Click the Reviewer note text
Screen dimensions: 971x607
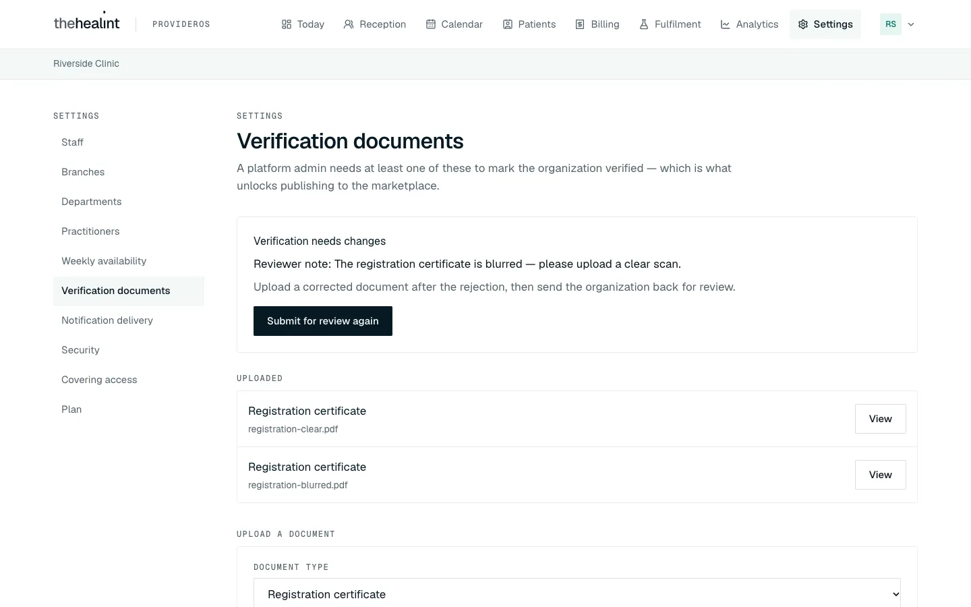point(467,264)
